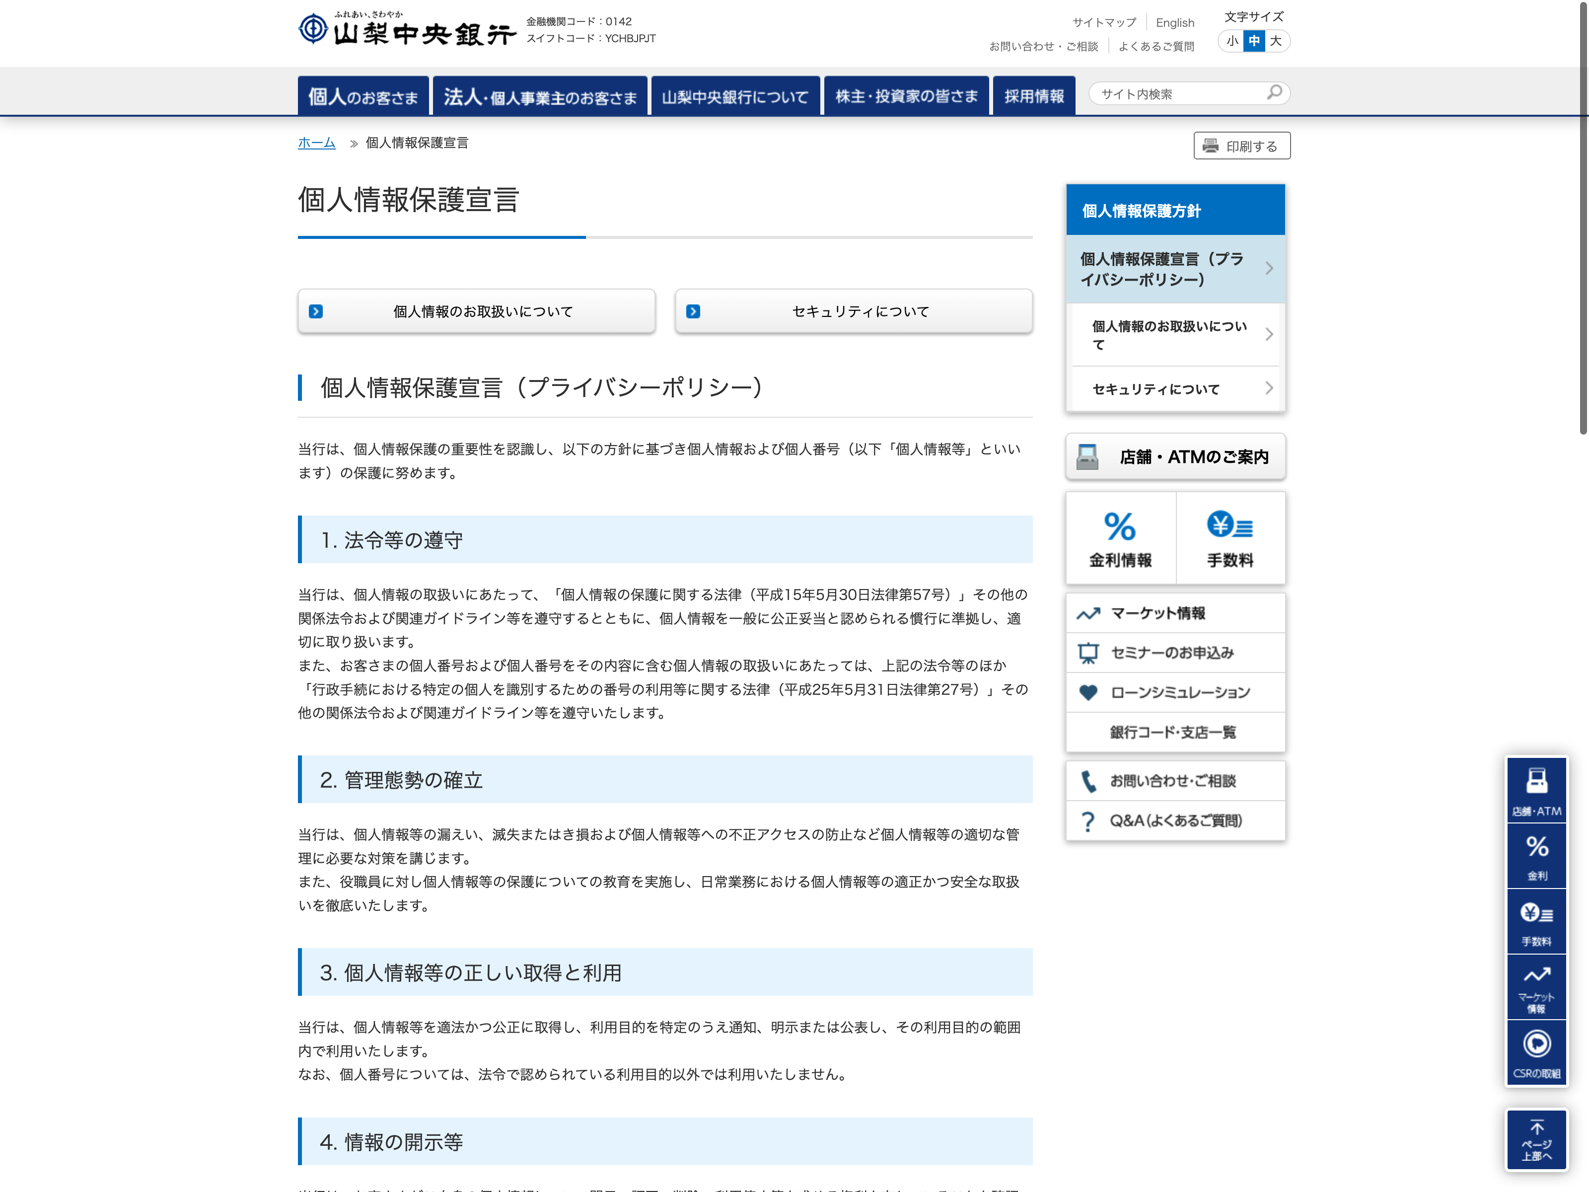The width and height of the screenshot is (1589, 1192).
Task: Open 個人のお客さま navigation tab
Action: (x=363, y=96)
